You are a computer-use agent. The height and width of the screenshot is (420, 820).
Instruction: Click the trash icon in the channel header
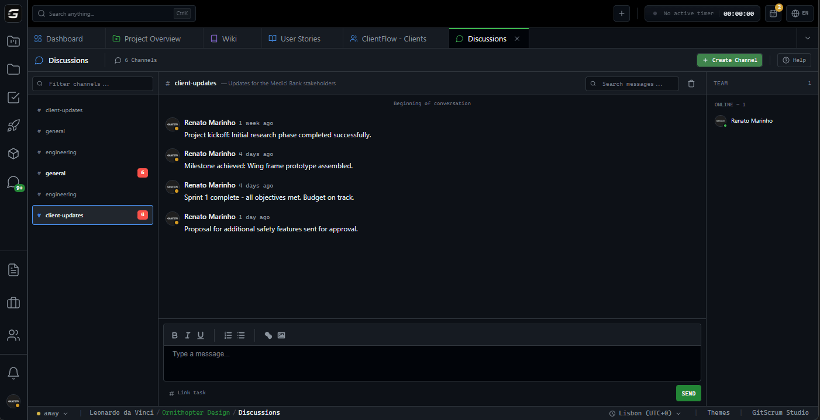691,84
